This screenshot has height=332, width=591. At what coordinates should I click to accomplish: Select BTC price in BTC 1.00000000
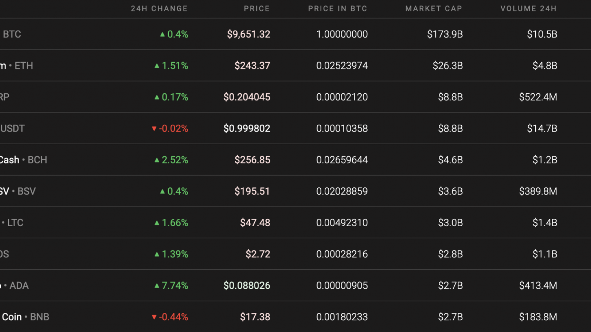point(342,34)
